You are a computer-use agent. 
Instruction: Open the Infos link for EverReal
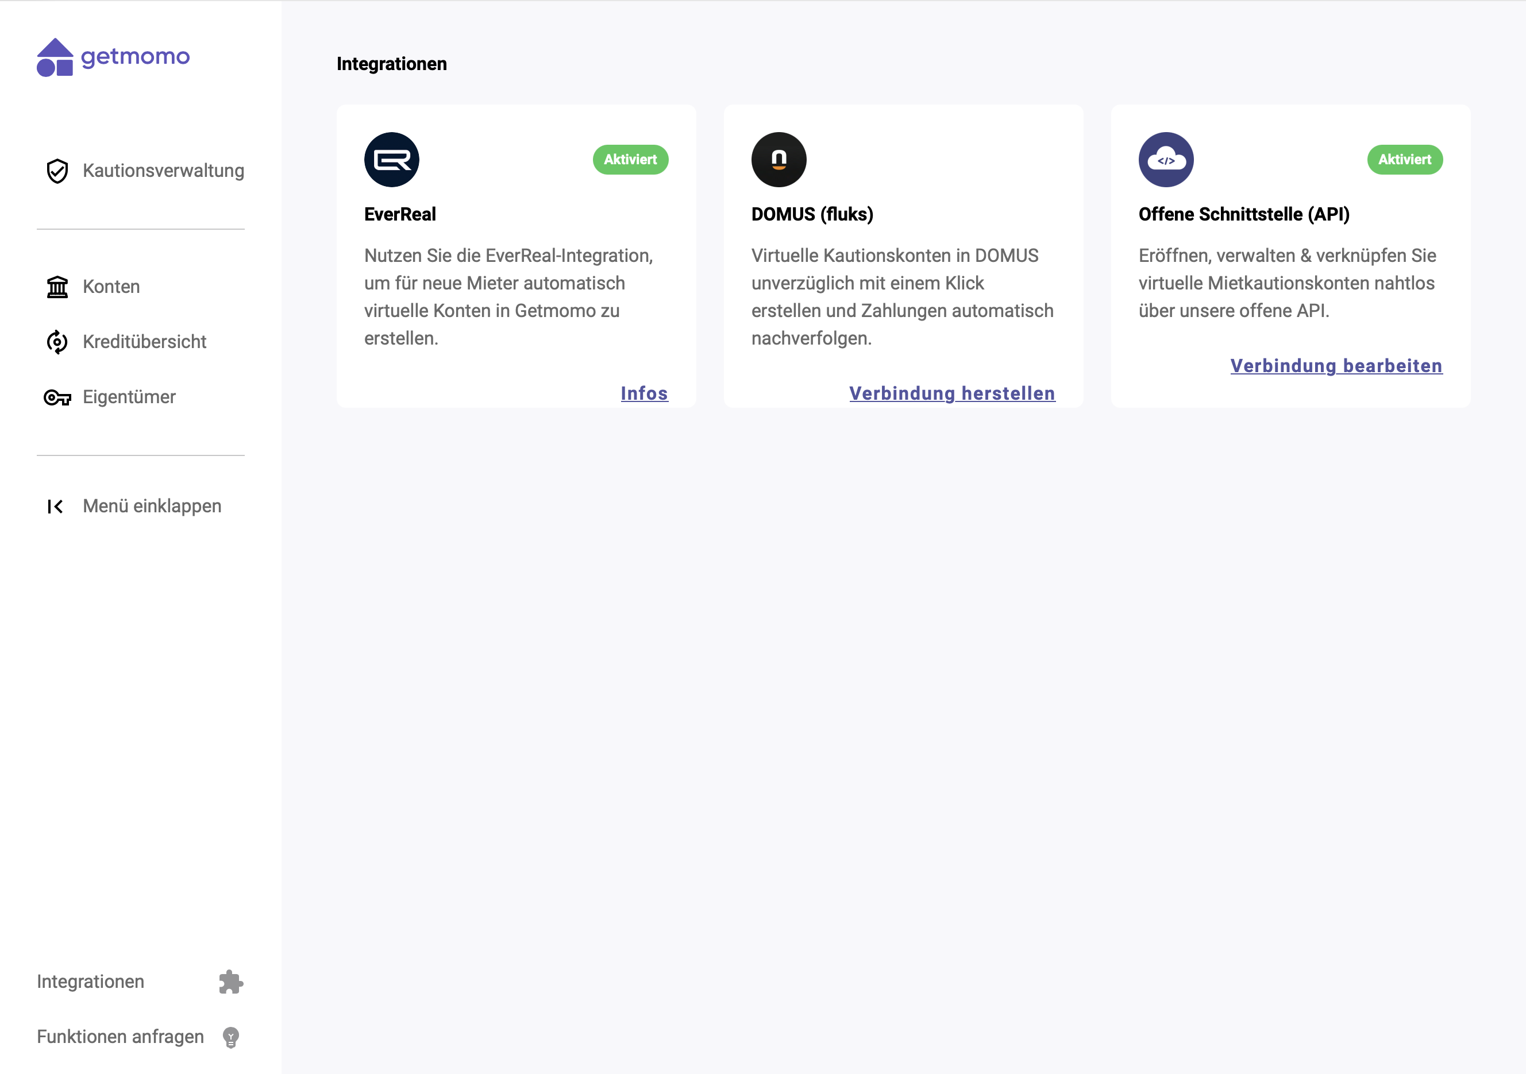click(x=645, y=393)
